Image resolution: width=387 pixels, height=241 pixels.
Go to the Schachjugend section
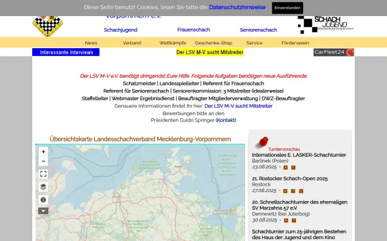click(121, 30)
